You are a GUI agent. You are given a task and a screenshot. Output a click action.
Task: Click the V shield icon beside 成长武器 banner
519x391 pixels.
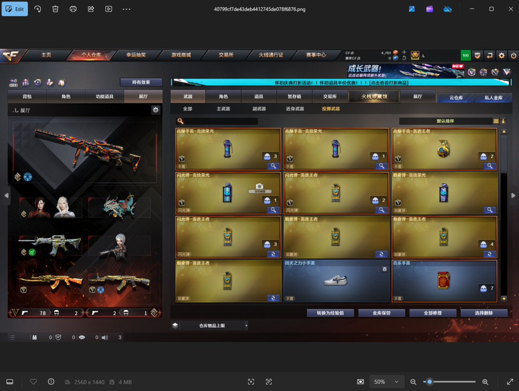(x=472, y=72)
